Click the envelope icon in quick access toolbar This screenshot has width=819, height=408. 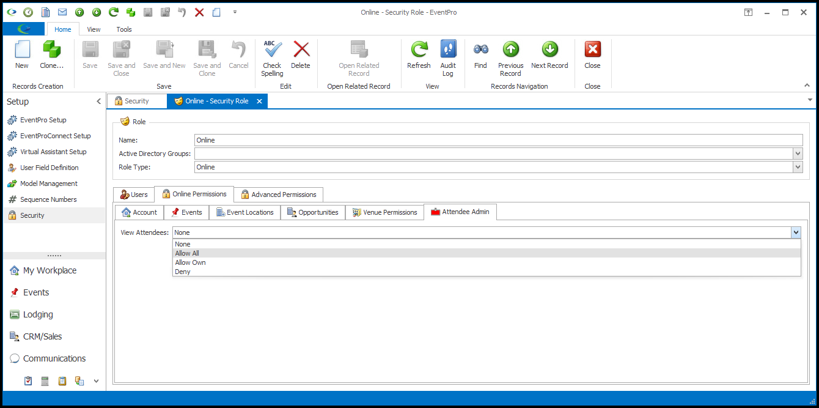(62, 12)
